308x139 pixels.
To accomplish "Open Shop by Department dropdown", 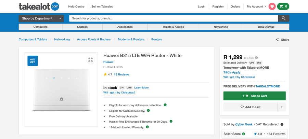I will 41,18.
